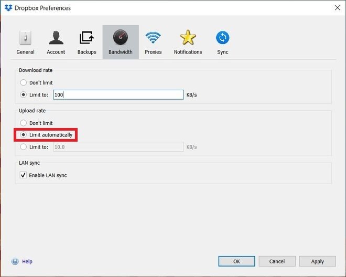Click the LAN sync group label
This screenshot has height=277, width=346.
29,163
